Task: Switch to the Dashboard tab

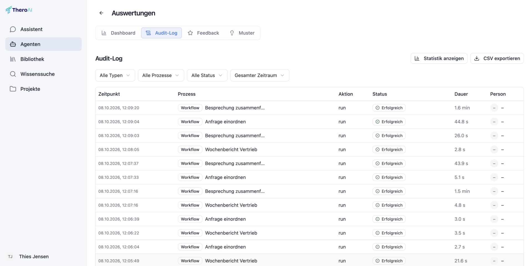Action: pyautogui.click(x=119, y=33)
